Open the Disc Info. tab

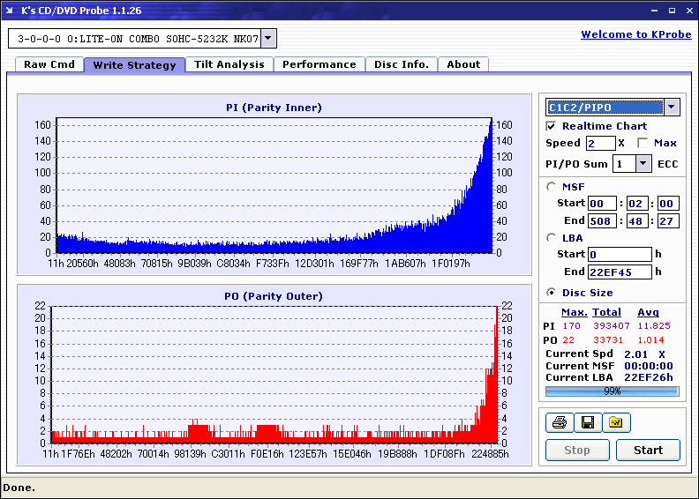click(x=402, y=64)
